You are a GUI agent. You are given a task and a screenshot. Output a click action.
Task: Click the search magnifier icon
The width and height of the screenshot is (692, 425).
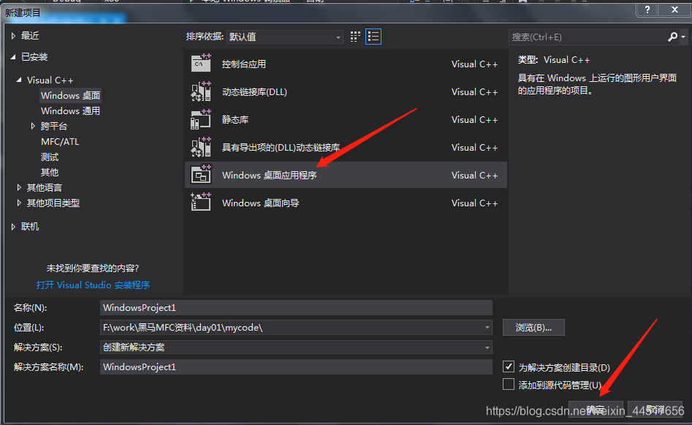(x=672, y=37)
